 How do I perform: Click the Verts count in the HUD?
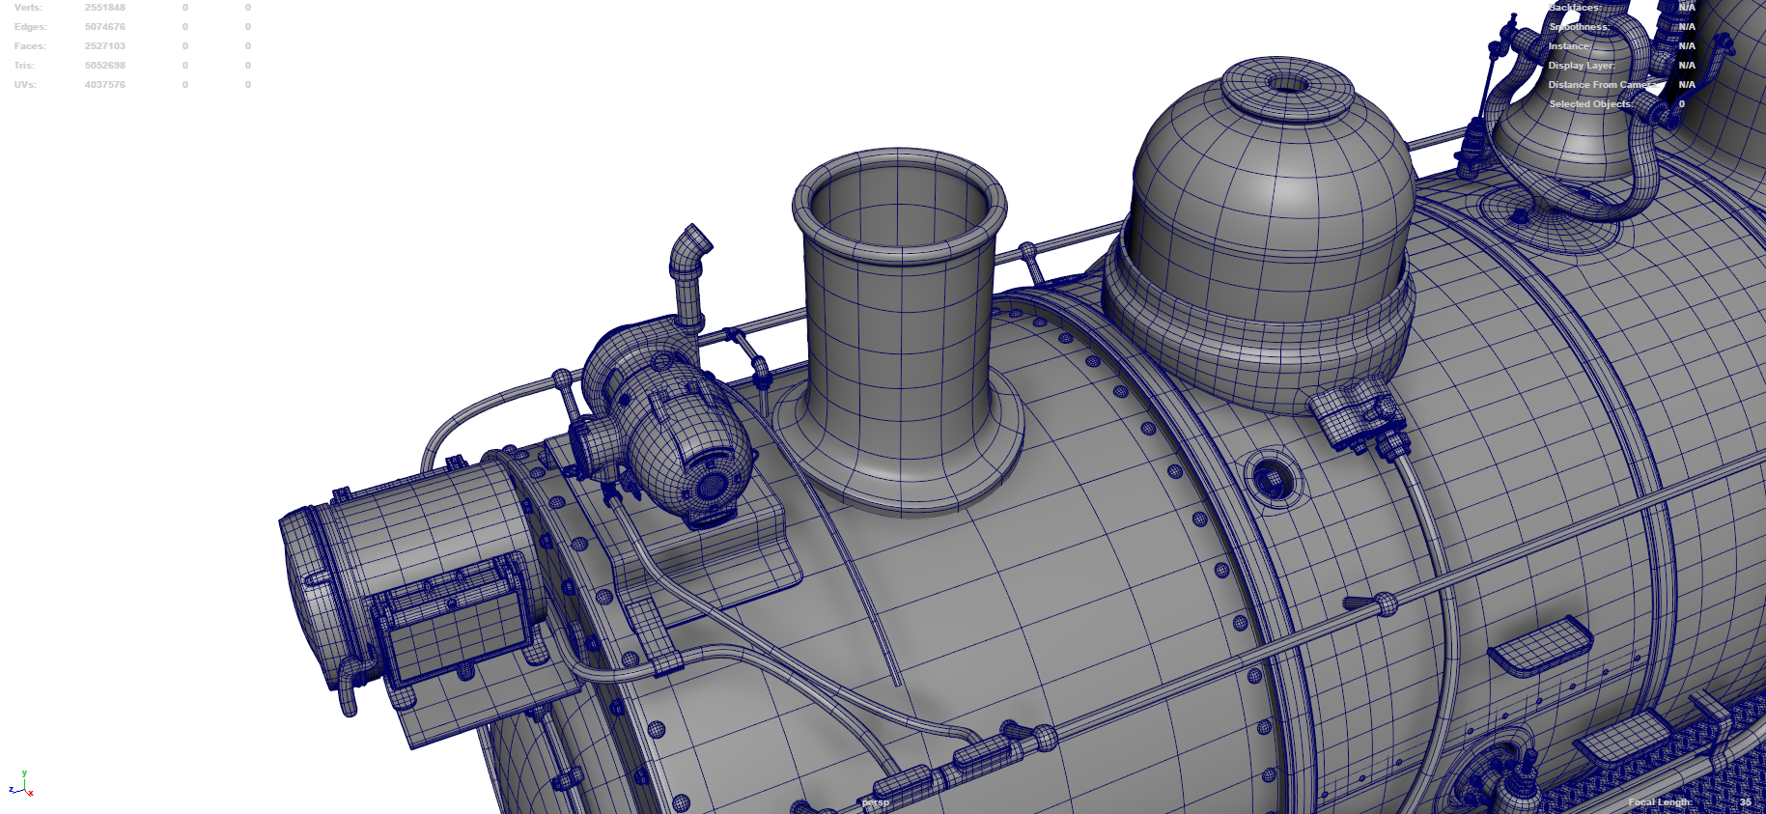click(x=104, y=8)
